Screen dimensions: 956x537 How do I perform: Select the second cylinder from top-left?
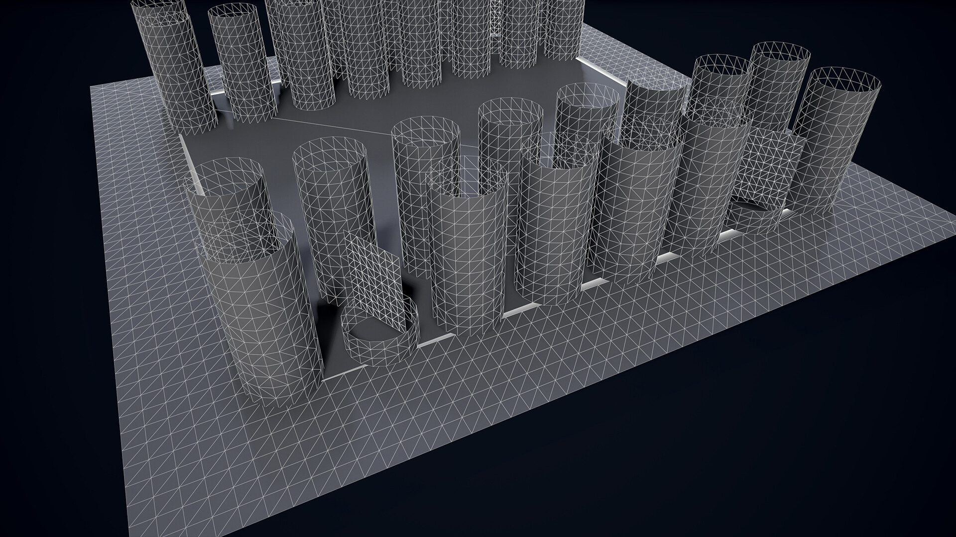pos(241,65)
